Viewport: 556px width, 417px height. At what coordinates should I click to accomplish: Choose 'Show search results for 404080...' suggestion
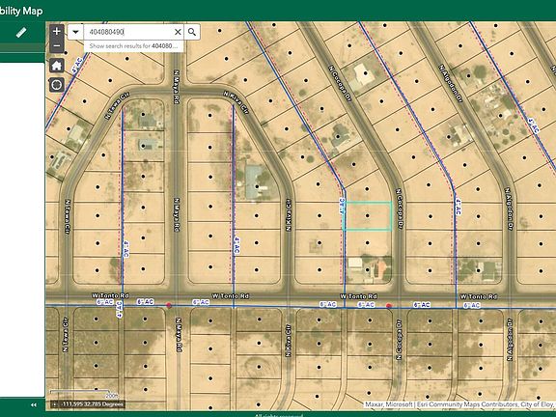click(133, 46)
